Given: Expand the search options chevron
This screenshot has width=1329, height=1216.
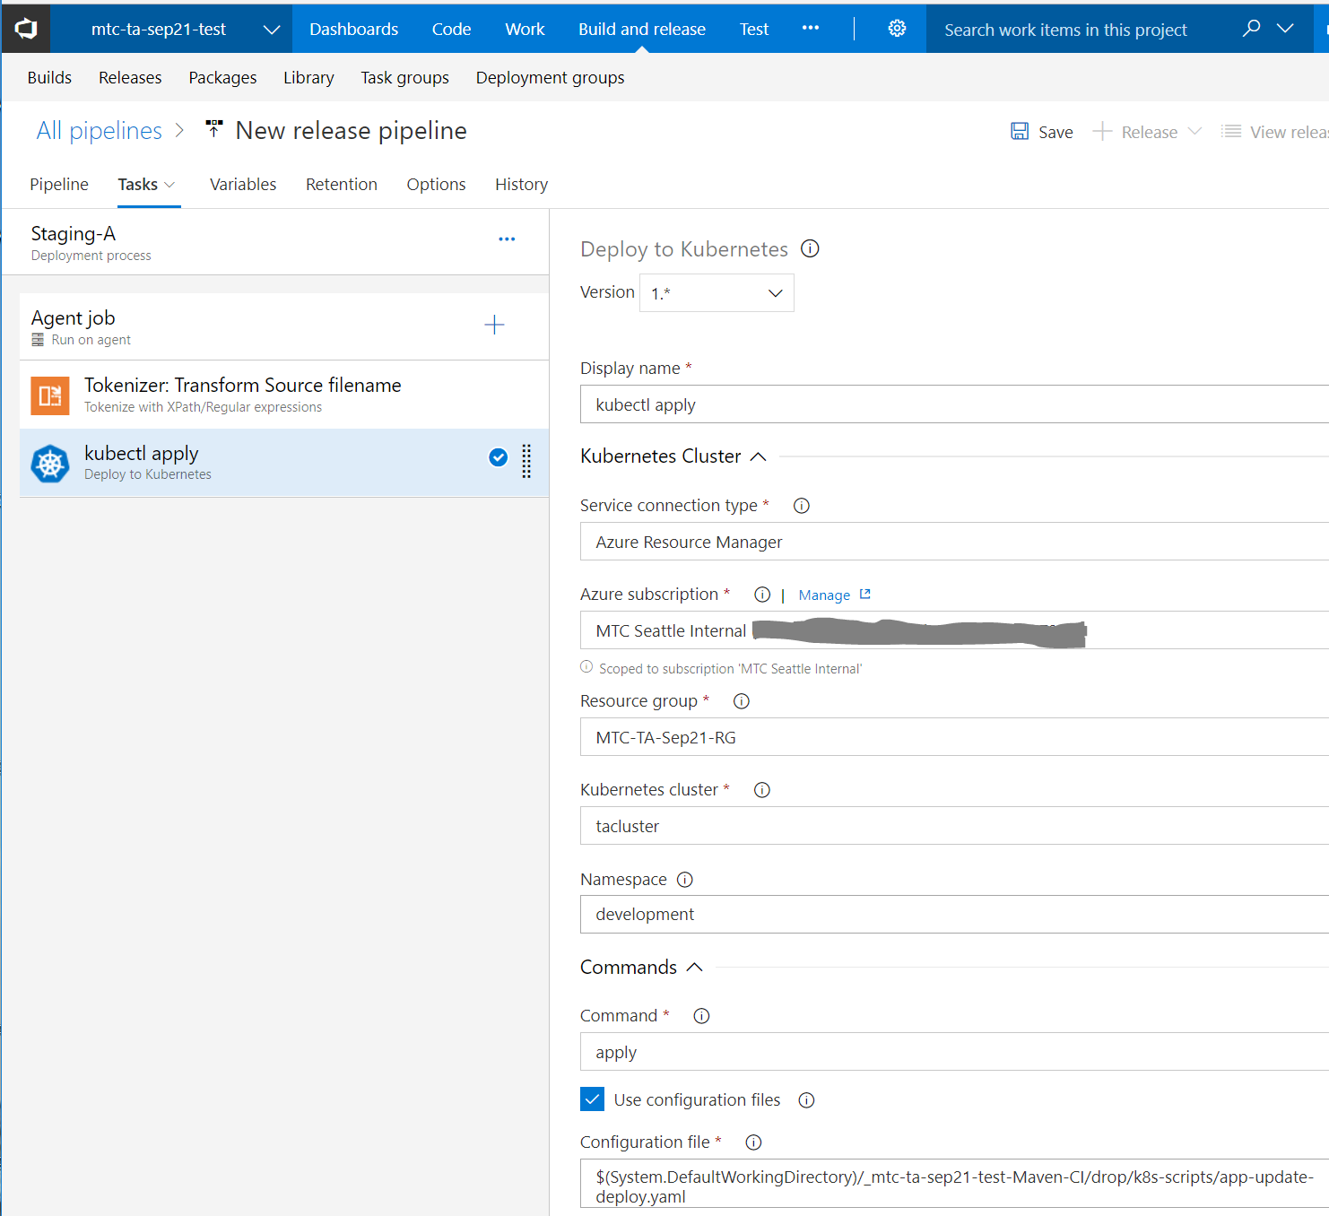Looking at the screenshot, I should click(x=1285, y=29).
